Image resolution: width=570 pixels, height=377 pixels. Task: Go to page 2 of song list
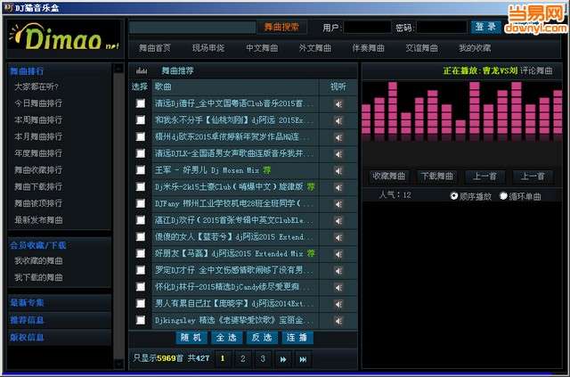coord(243,359)
